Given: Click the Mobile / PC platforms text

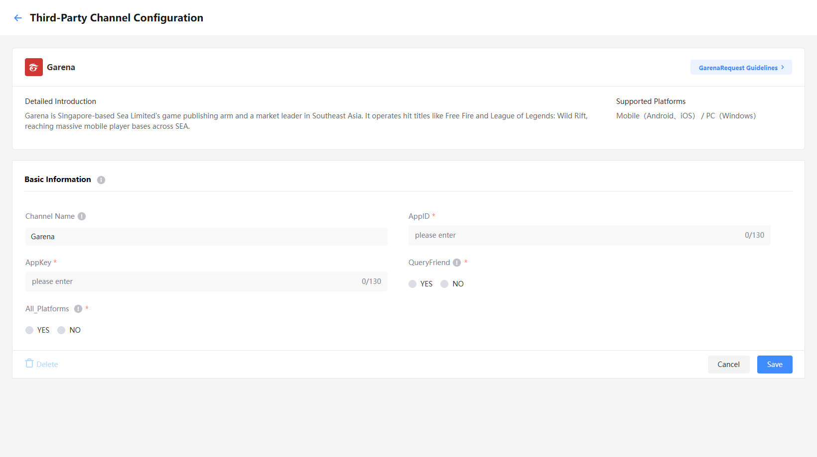Looking at the screenshot, I should [686, 116].
